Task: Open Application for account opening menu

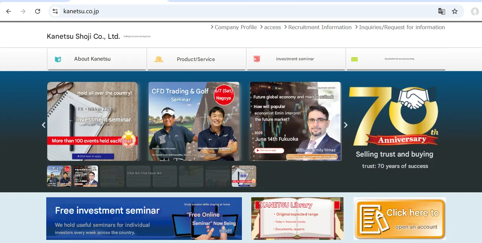Action: tap(396, 59)
